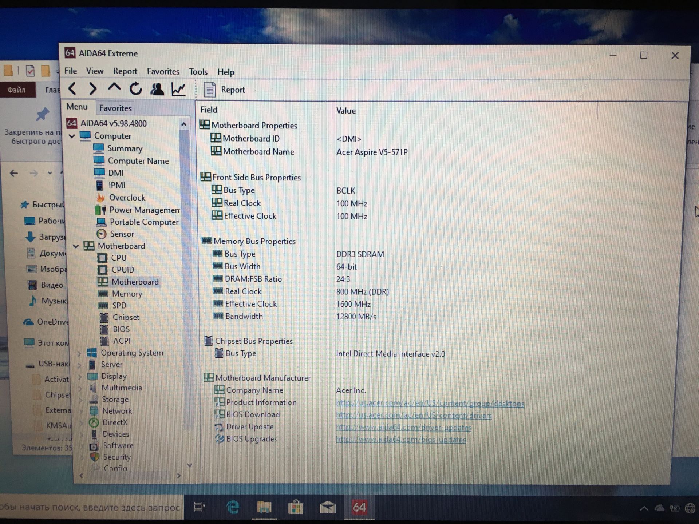Refresh the page with the Refresh icon
This screenshot has height=524, width=699.
tap(136, 89)
